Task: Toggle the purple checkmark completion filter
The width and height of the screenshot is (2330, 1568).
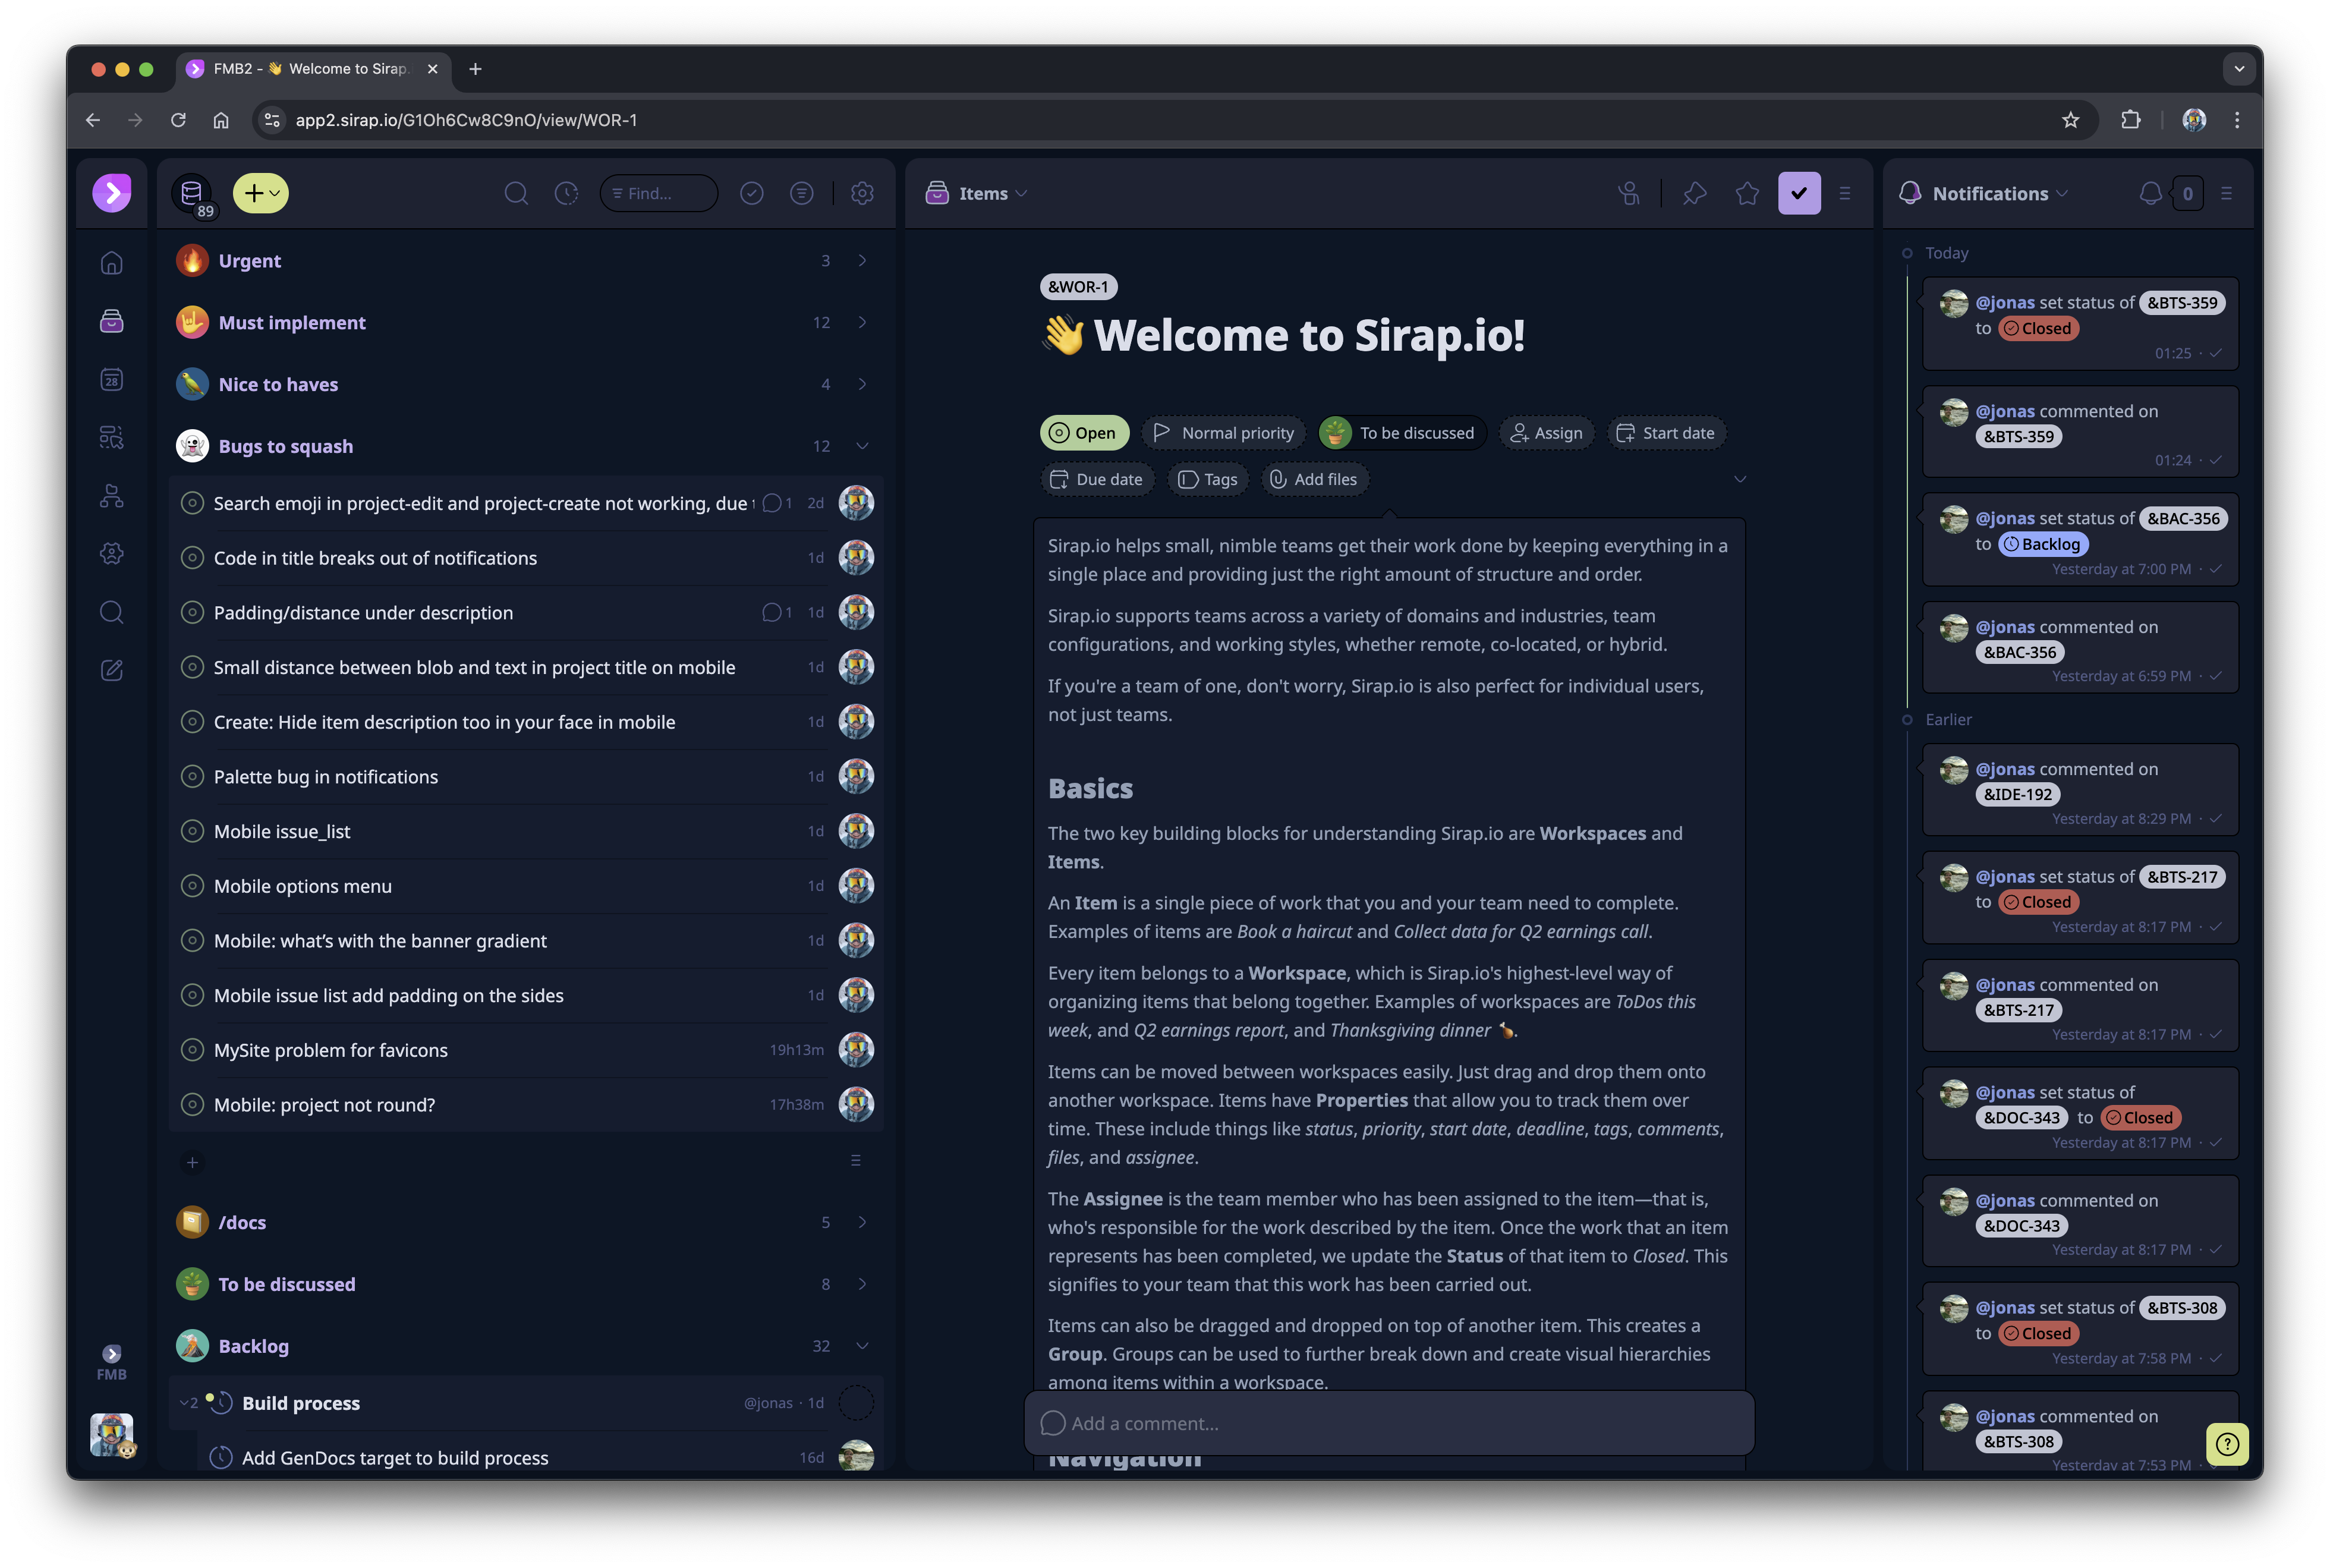Action: pyautogui.click(x=1799, y=193)
